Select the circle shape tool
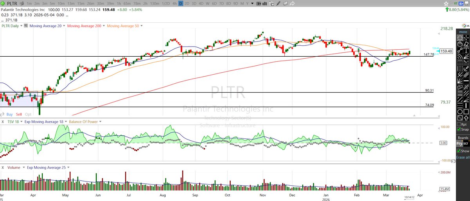The height and width of the screenshot is (201, 470). click(x=460, y=112)
